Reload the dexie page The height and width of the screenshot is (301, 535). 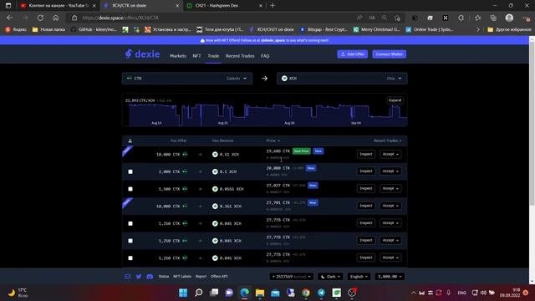tap(40, 18)
